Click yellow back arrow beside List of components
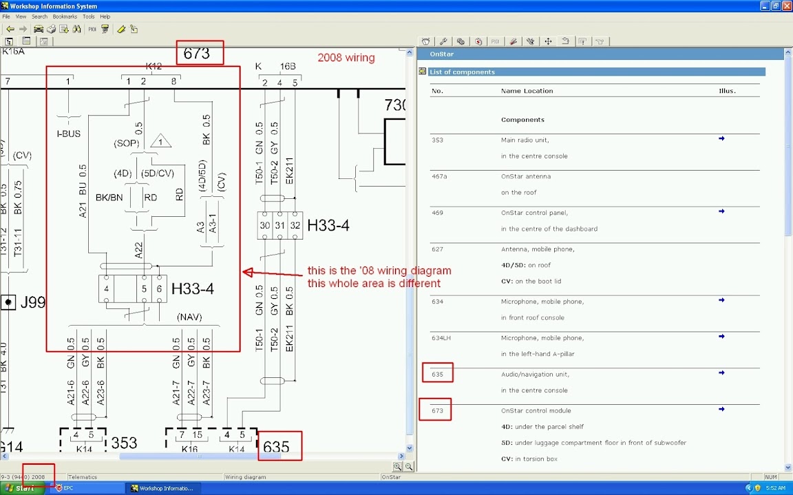The width and height of the screenshot is (793, 495). coord(422,72)
